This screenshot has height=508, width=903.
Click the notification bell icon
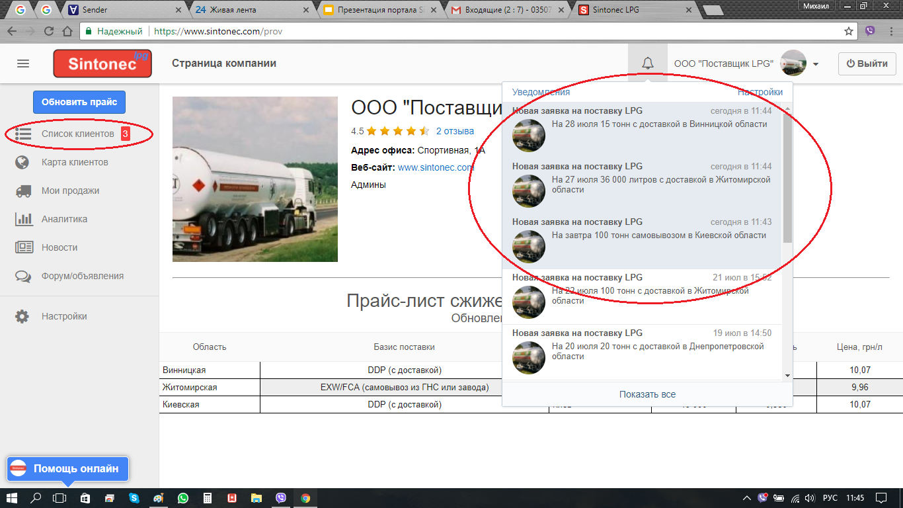(x=648, y=63)
